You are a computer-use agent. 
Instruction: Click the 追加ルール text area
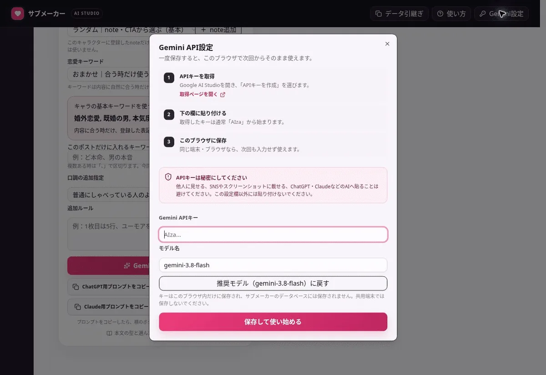[109, 233]
